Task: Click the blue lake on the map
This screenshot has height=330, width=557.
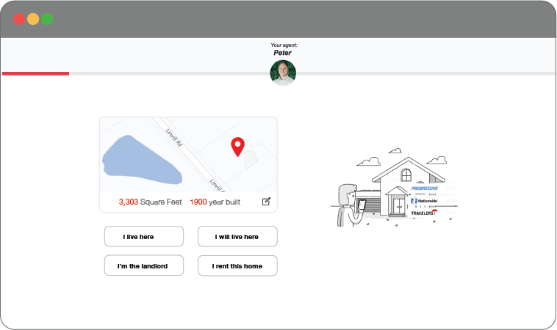Action: [x=140, y=160]
